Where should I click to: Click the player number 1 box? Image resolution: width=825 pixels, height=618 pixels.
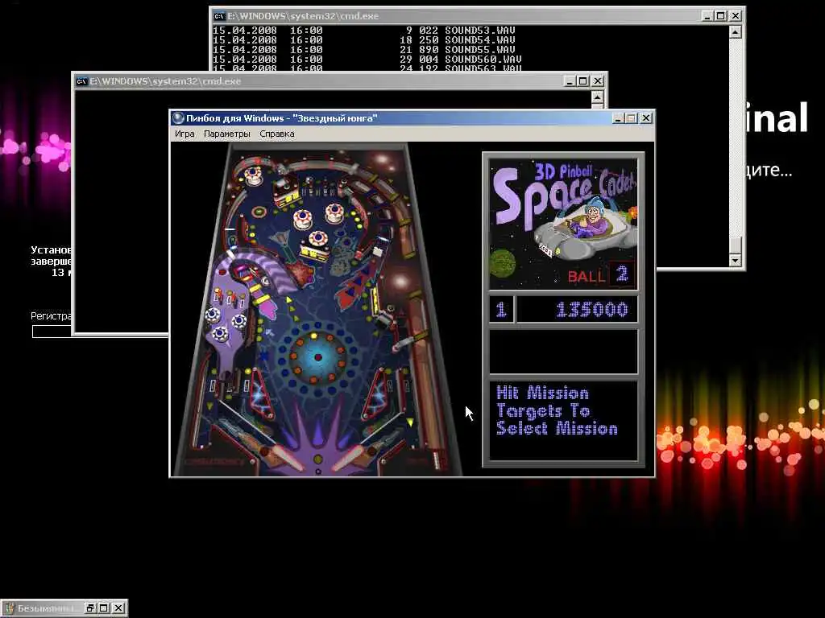coord(501,310)
